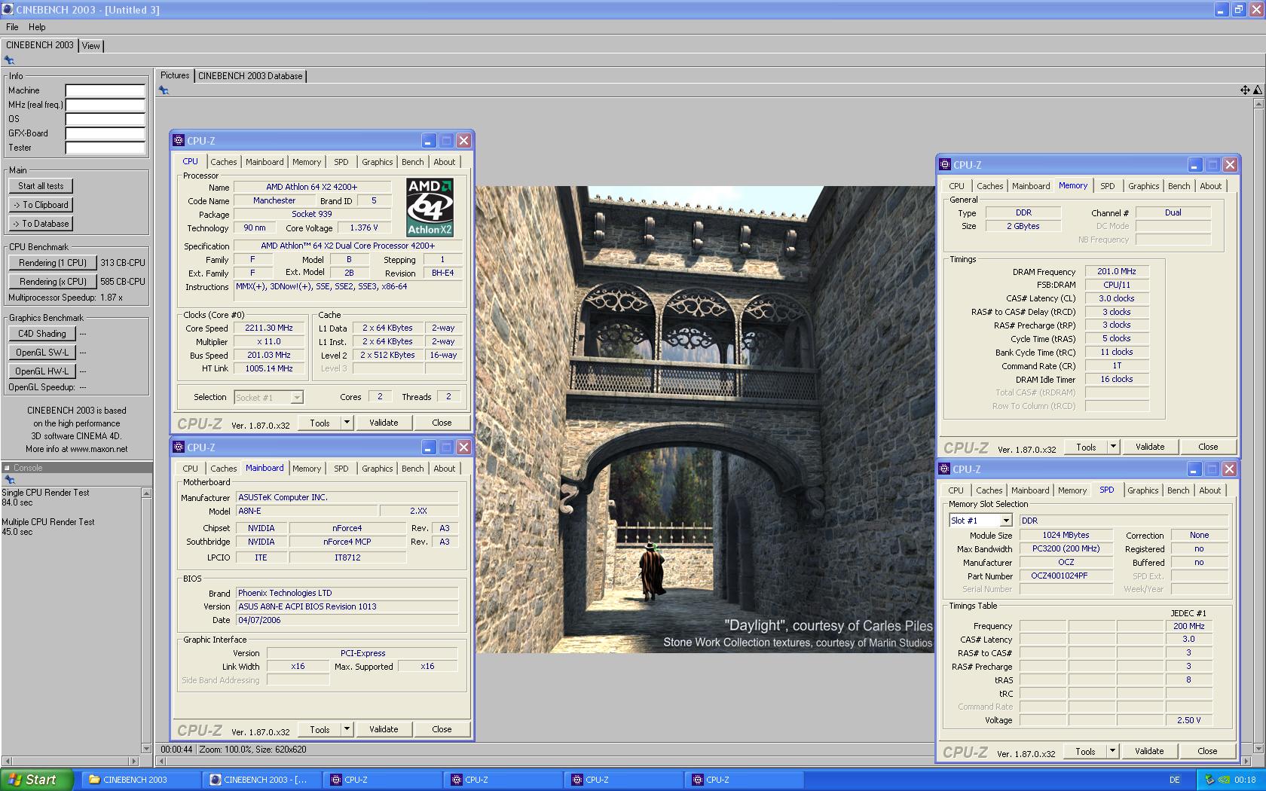The height and width of the screenshot is (791, 1266).
Task: Click the DE language indicator in tray
Action: (x=1175, y=780)
